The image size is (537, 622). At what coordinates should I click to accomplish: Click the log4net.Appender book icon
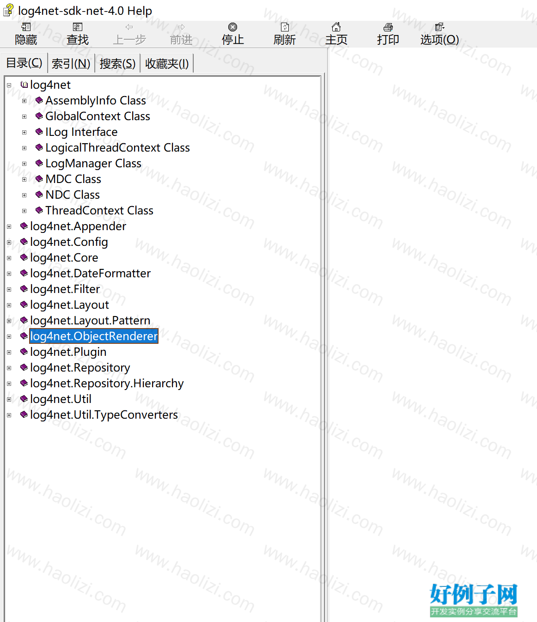(24, 226)
